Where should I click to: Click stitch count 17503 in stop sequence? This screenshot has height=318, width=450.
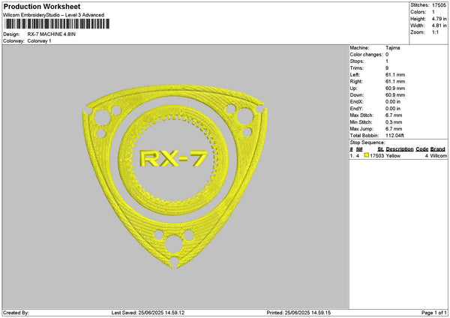tap(376, 155)
